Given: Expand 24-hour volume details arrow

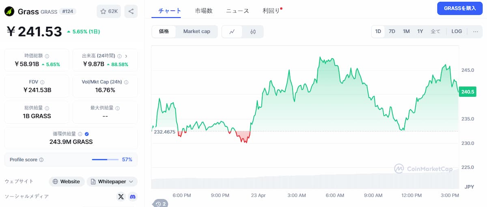Looking at the screenshot, I should 126,56.
